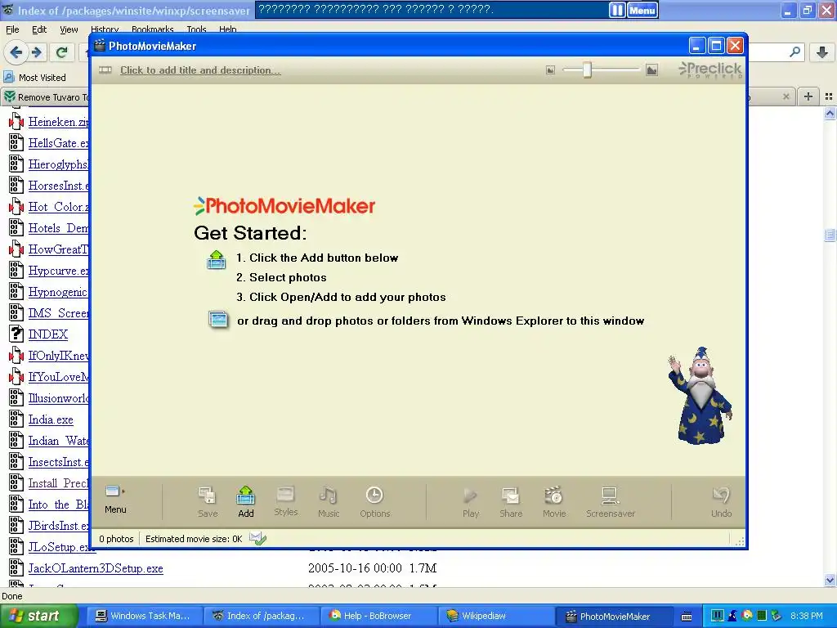The height and width of the screenshot is (628, 837).
Task: Click the browser Back arrow button
Action: tap(16, 52)
